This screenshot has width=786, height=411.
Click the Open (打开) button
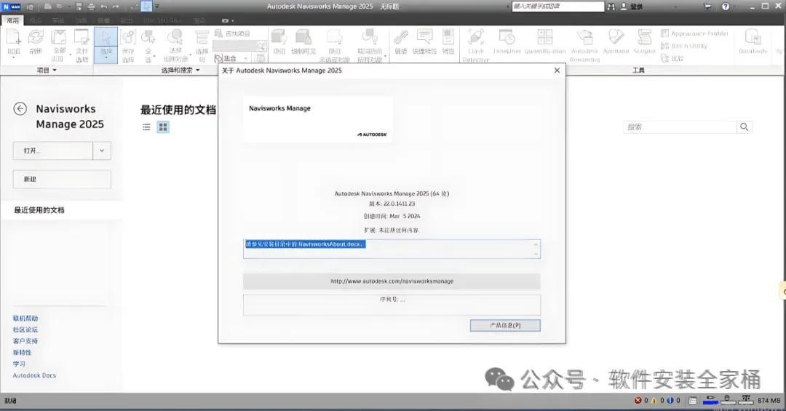52,151
